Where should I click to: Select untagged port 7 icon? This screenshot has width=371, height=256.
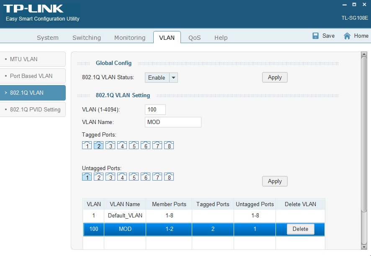pos(157,176)
